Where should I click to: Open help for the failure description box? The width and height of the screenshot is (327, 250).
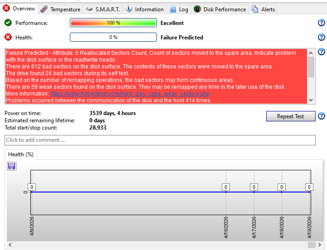click(x=322, y=52)
